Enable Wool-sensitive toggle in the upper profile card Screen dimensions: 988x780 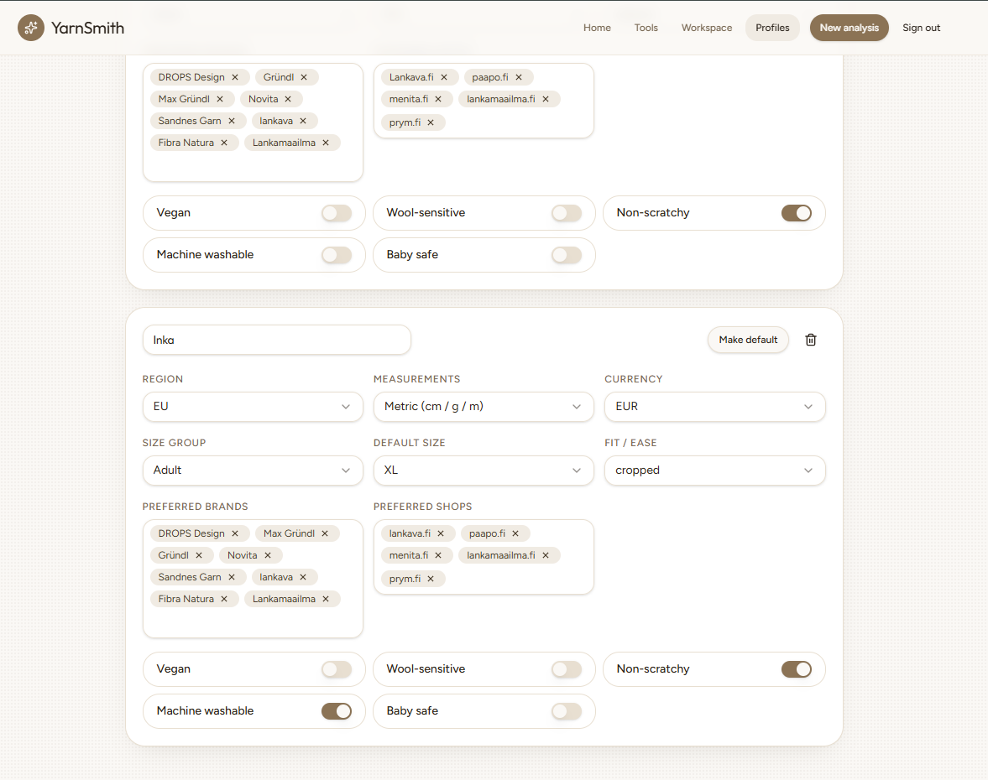coord(567,213)
